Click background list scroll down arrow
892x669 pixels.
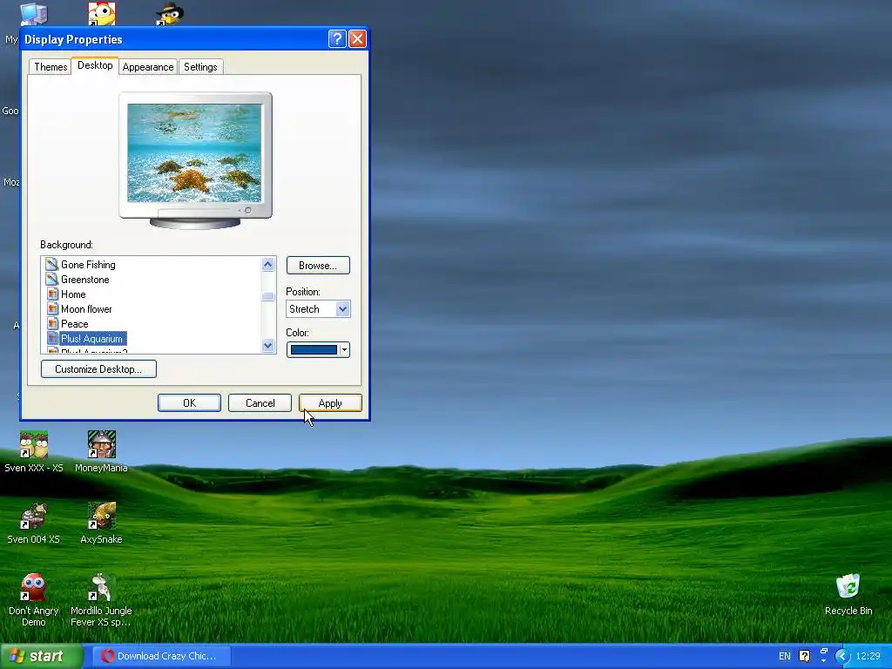pyautogui.click(x=268, y=345)
